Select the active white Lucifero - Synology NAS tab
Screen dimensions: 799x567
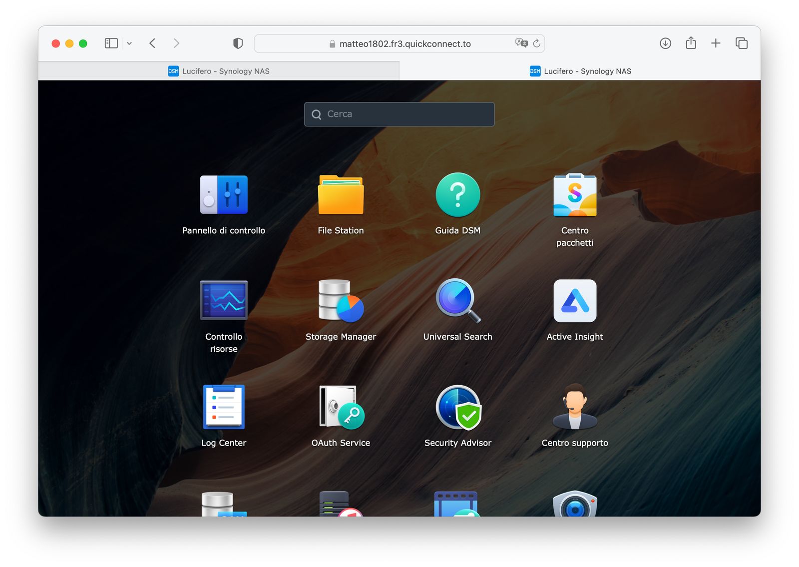pos(580,71)
